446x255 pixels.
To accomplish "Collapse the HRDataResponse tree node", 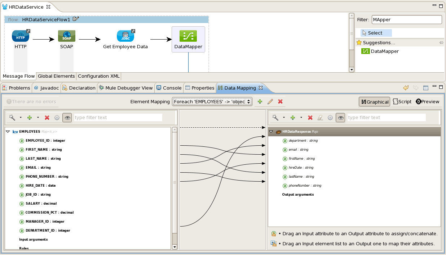I will coord(271,132).
